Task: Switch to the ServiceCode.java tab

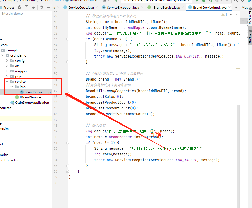Action: click(81, 7)
